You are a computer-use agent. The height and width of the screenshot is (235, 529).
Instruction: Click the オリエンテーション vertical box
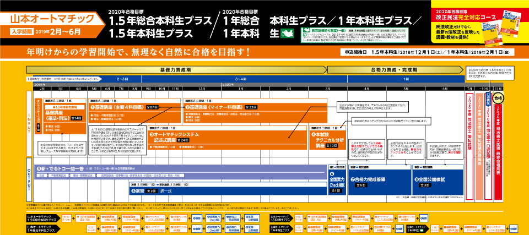(38, 116)
